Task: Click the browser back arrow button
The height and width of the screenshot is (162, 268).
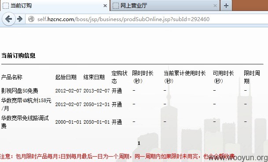Action: pyautogui.click(x=8, y=19)
